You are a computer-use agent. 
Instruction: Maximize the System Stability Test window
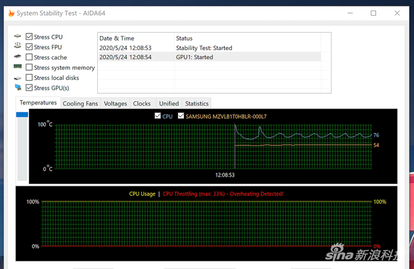pos(373,13)
